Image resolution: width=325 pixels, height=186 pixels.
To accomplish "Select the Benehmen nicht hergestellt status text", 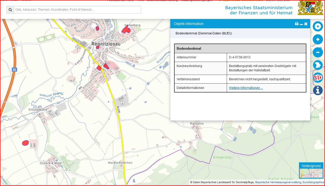I will pyautogui.click(x=260, y=79).
